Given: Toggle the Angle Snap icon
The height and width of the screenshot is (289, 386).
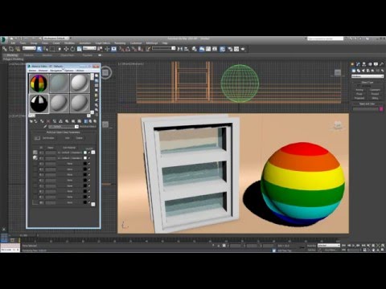Looking at the screenshot, I should (128, 49).
